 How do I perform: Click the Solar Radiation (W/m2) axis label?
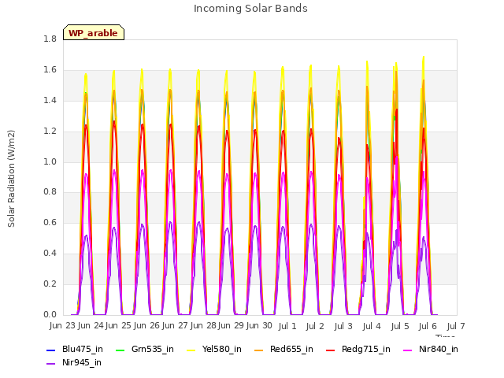click(11, 179)
